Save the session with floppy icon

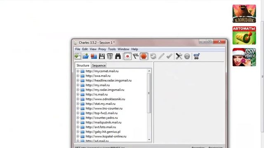click(x=102, y=56)
